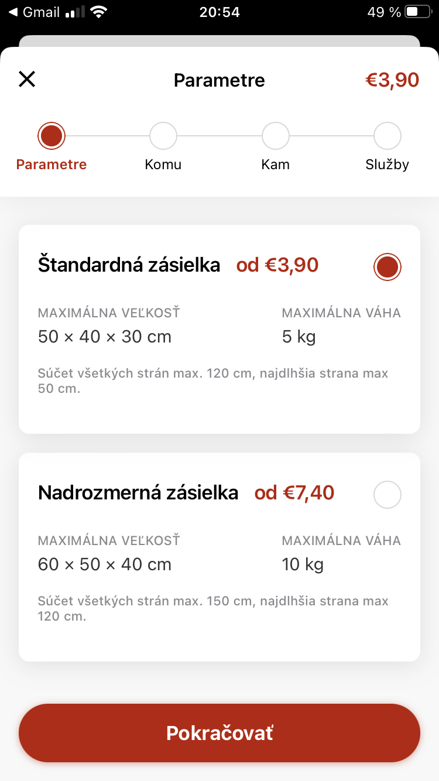Tap the Wi-Fi status icon

click(100, 12)
